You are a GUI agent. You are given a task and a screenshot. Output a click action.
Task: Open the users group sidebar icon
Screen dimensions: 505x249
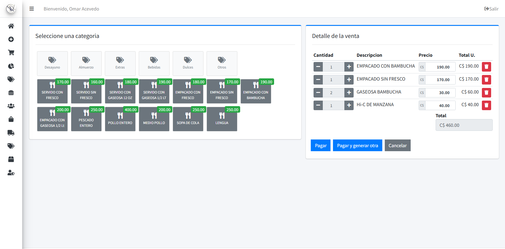click(11, 106)
